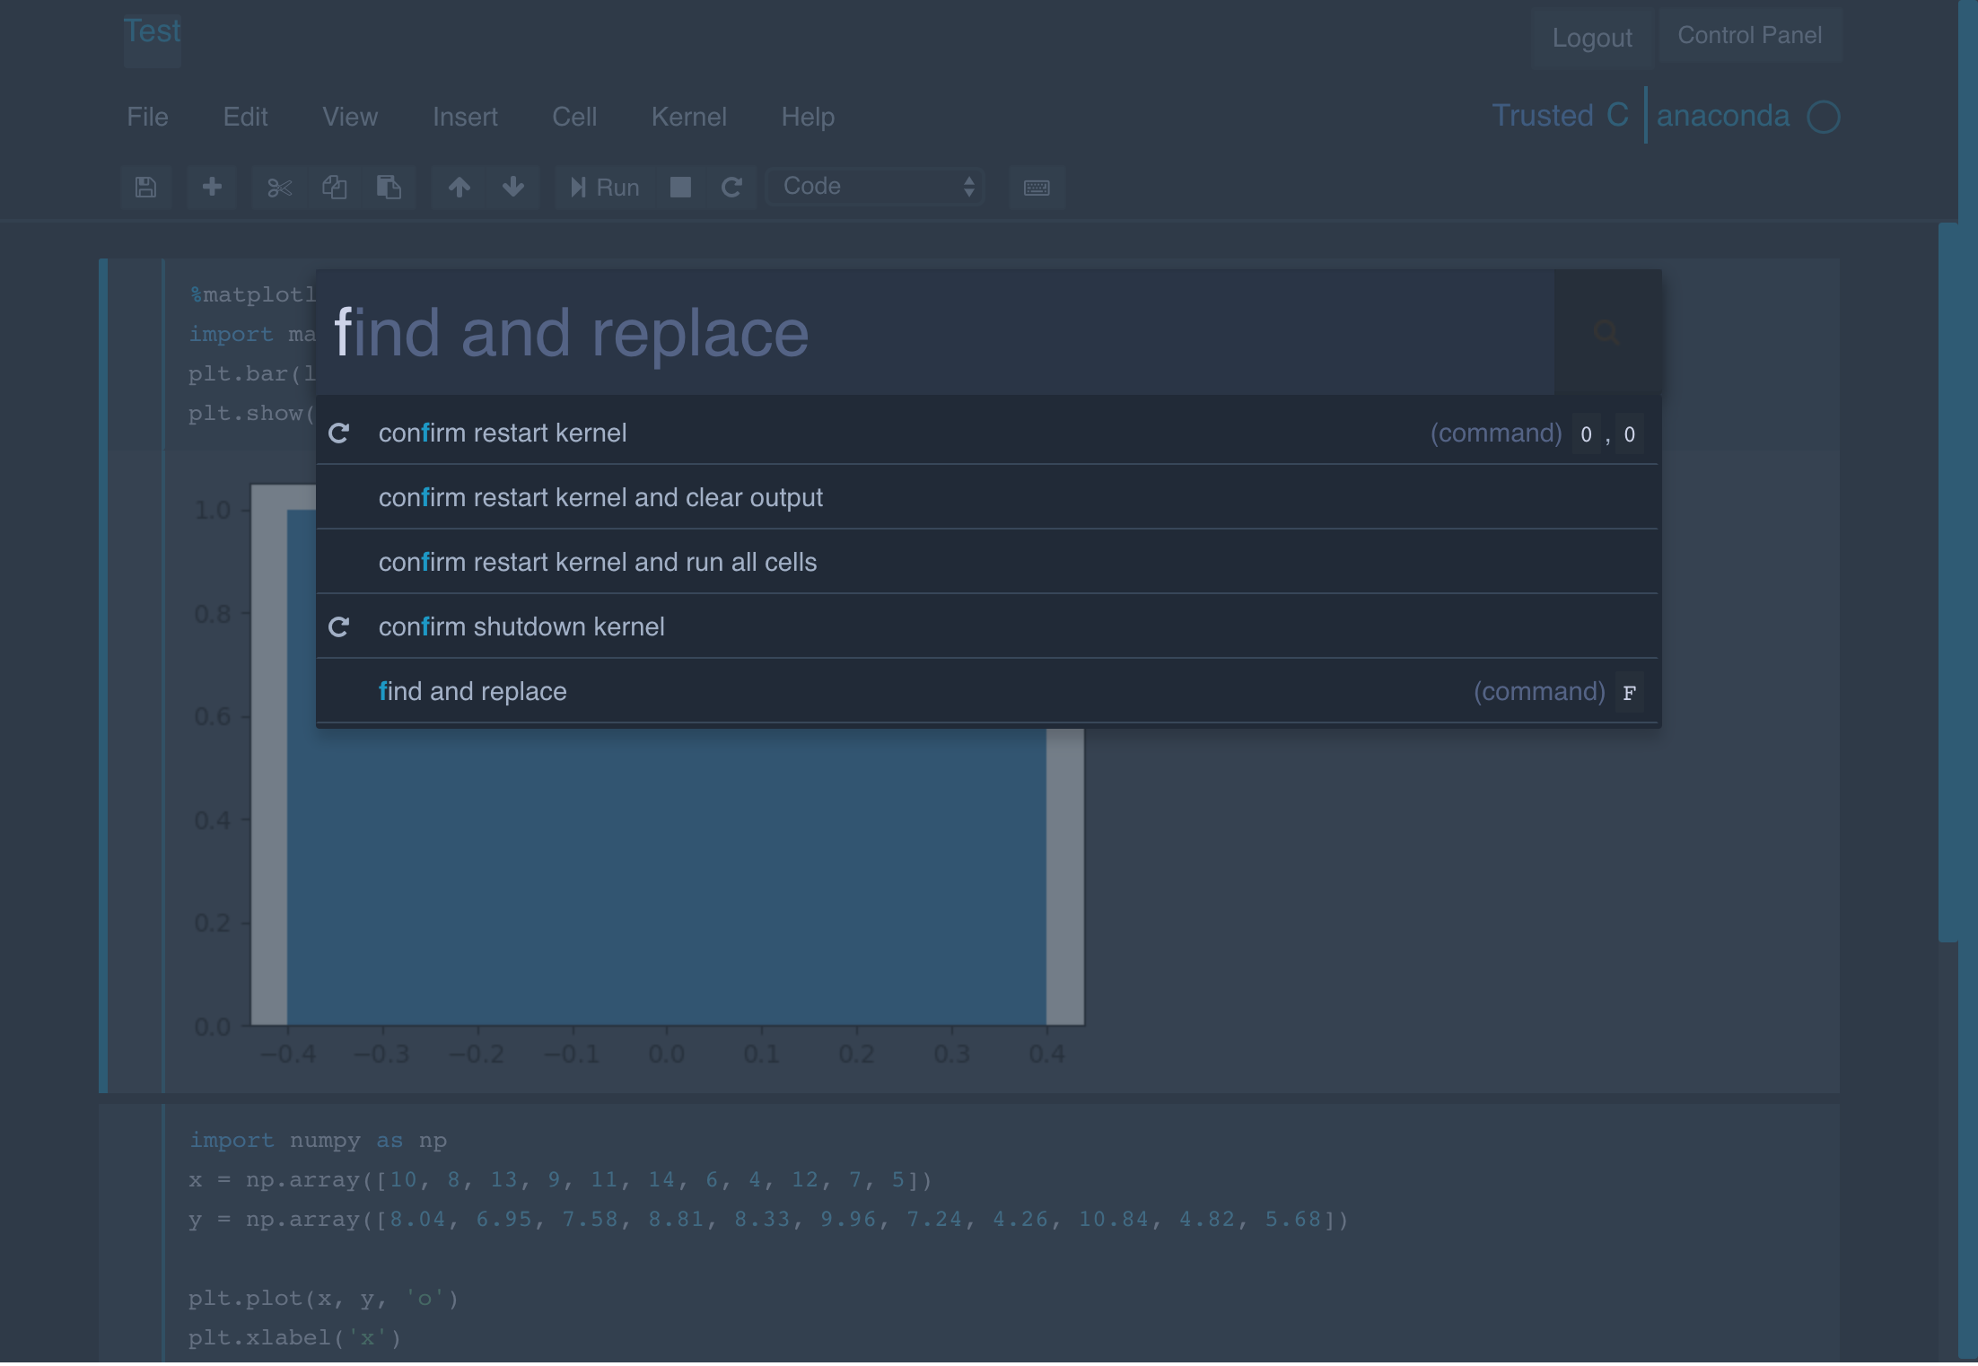Open the Control Panel
Screen dimensions: 1978x1366
(1750, 35)
